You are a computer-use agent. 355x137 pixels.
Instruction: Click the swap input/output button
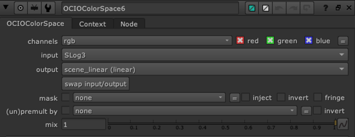pyautogui.click(x=96, y=84)
